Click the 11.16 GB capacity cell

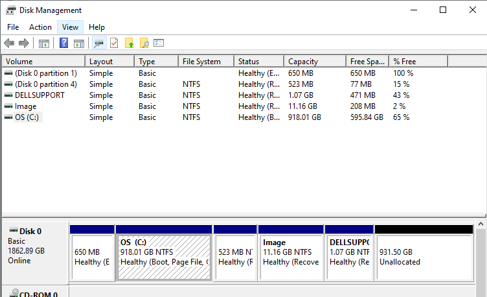pyautogui.click(x=302, y=106)
